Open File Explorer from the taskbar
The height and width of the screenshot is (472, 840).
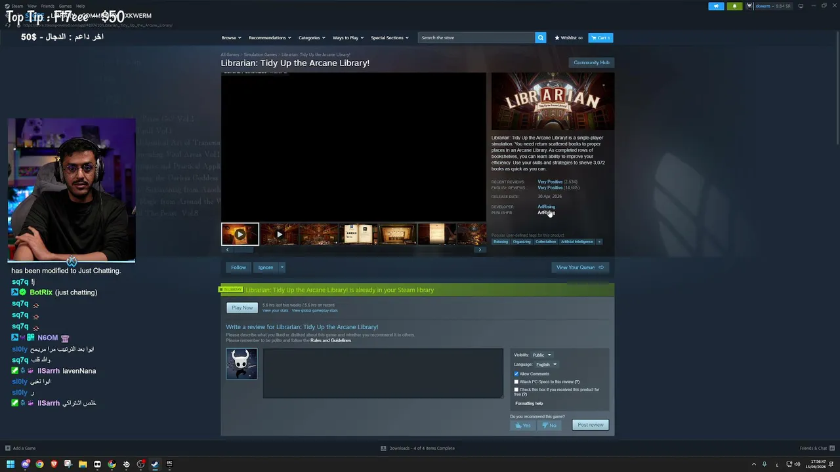(83, 464)
